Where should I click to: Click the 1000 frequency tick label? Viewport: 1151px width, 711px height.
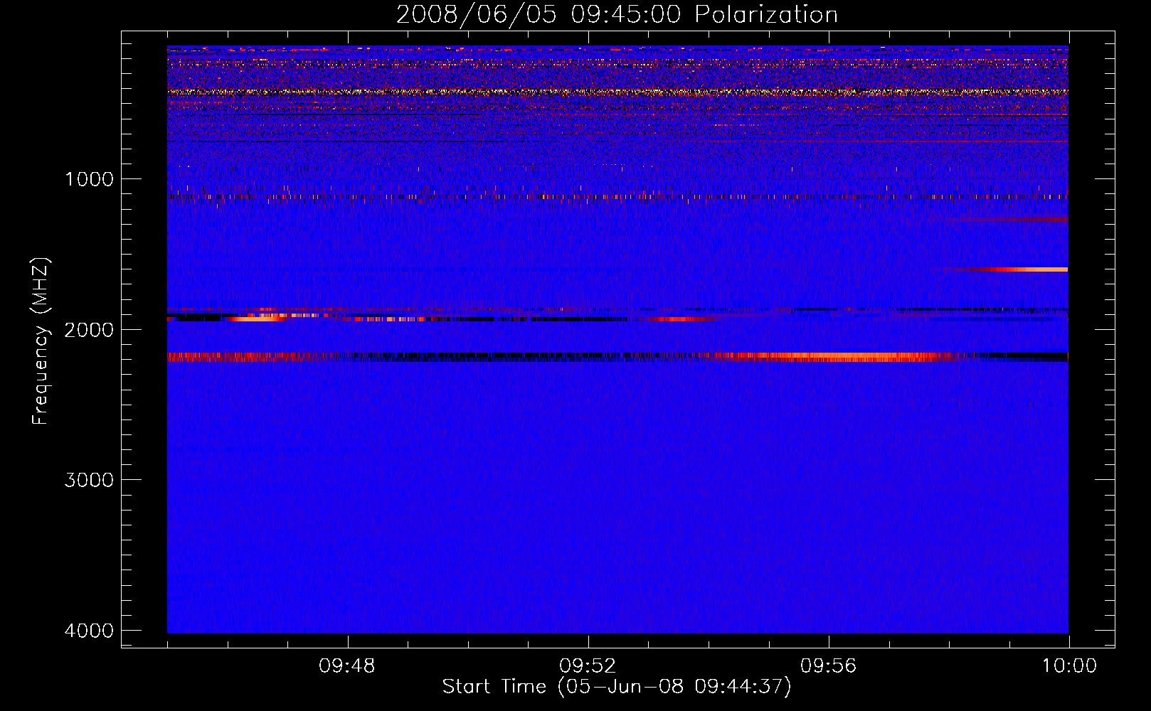pos(89,179)
